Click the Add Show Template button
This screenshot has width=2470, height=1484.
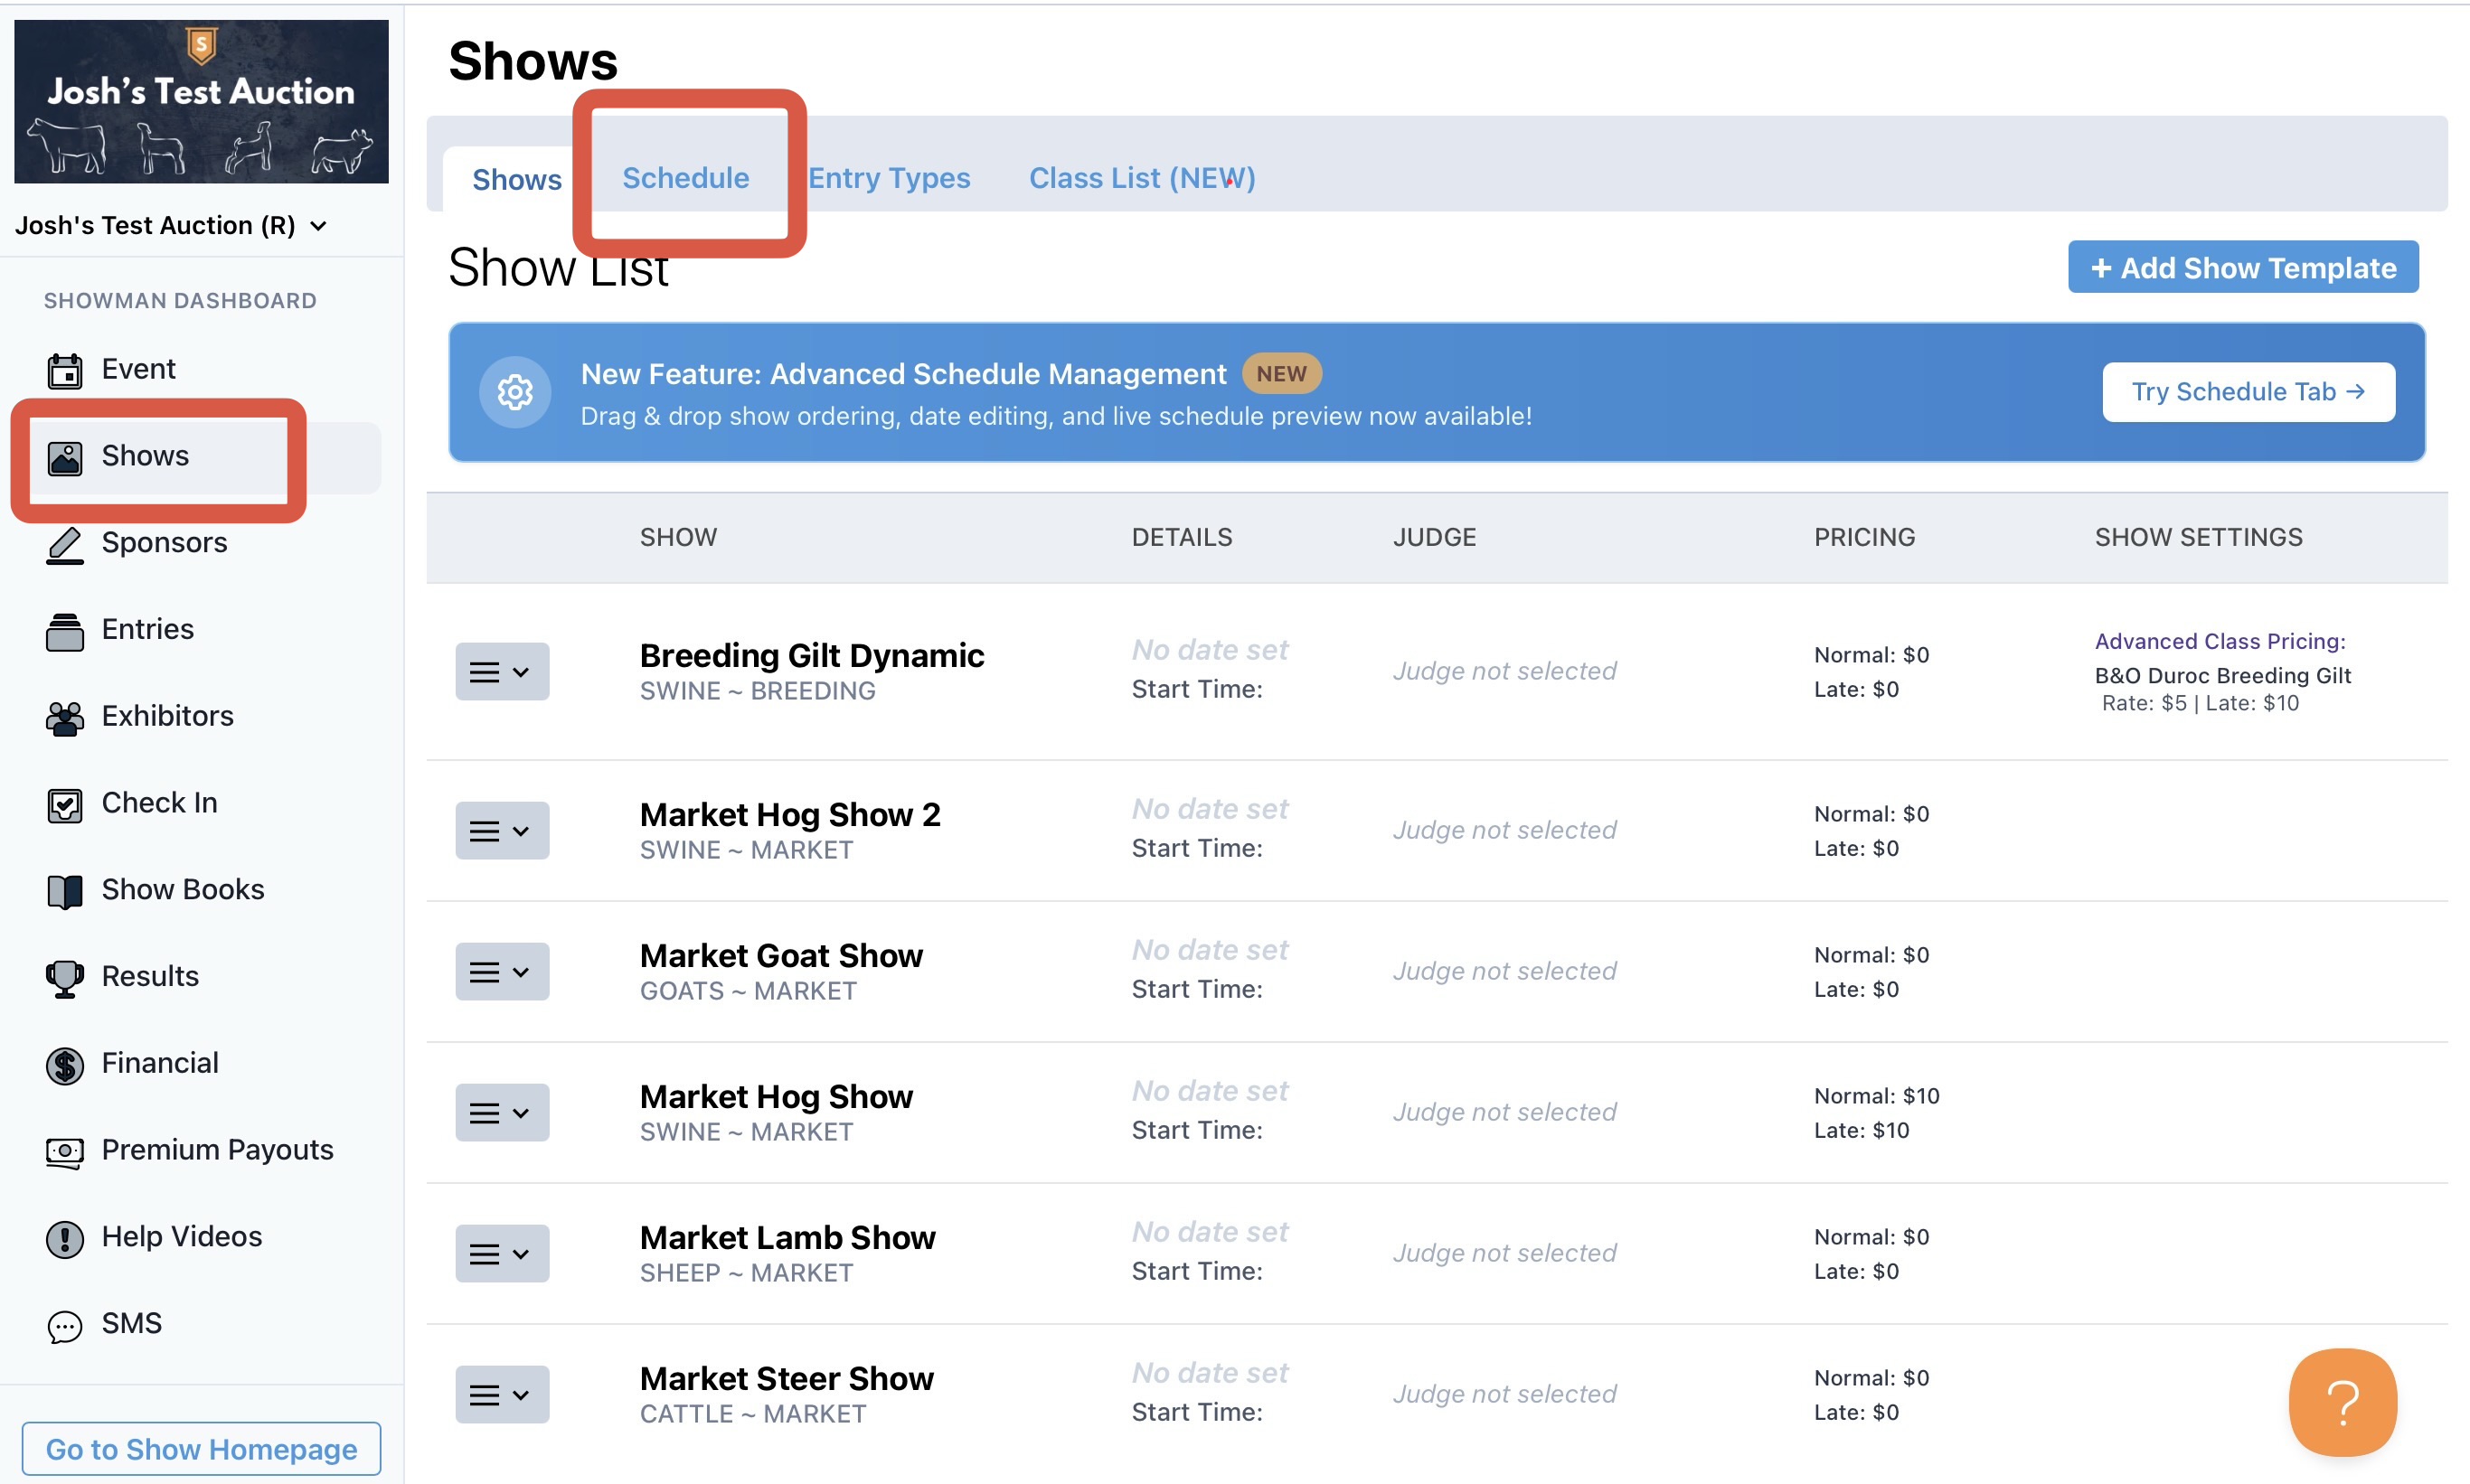[x=2242, y=267]
